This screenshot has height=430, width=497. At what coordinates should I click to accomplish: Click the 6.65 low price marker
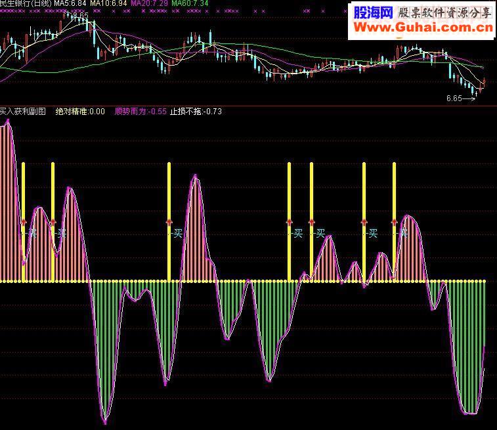[454, 98]
